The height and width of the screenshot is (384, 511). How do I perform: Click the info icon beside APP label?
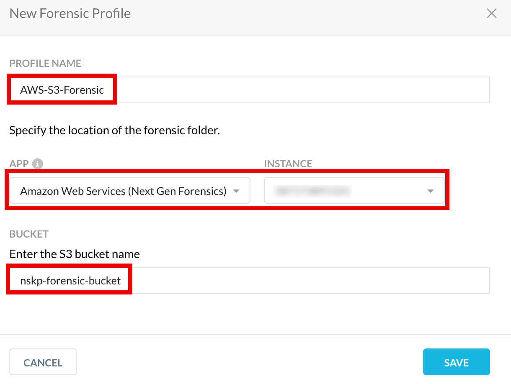click(x=38, y=164)
